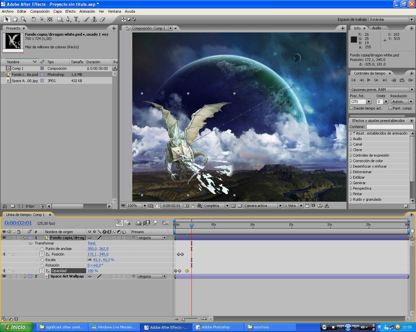Open the 100% magnification dropdown
416x332 pixels.
pos(136,206)
